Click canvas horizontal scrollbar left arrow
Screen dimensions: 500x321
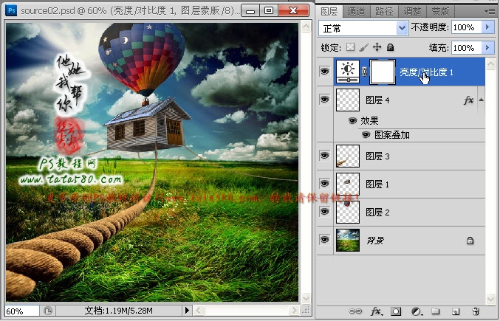[199, 310]
